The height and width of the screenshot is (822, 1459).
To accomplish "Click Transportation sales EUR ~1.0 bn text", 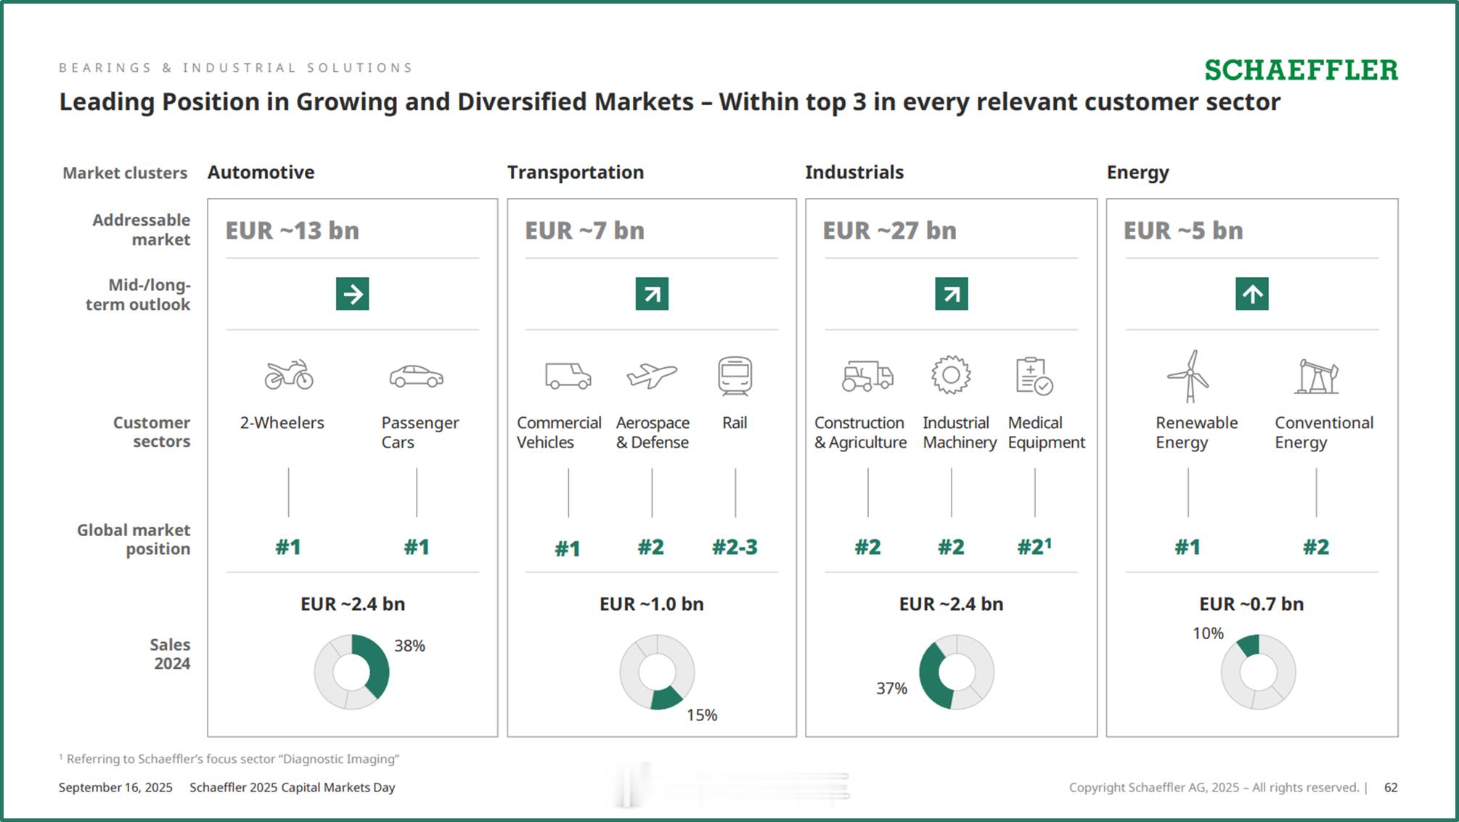I will coord(652,604).
